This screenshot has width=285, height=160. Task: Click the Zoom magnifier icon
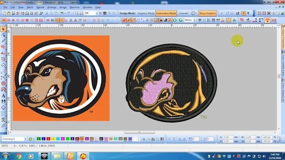coord(77,13)
